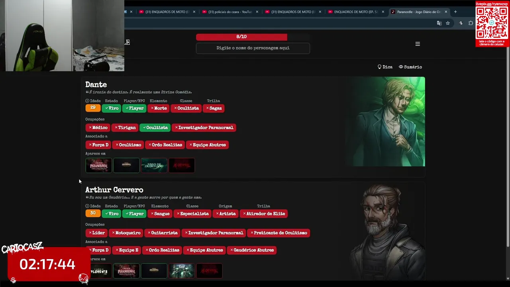Click the Idade info icon in Arthur Cervero card
The width and height of the screenshot is (510, 287).
[x=87, y=206]
